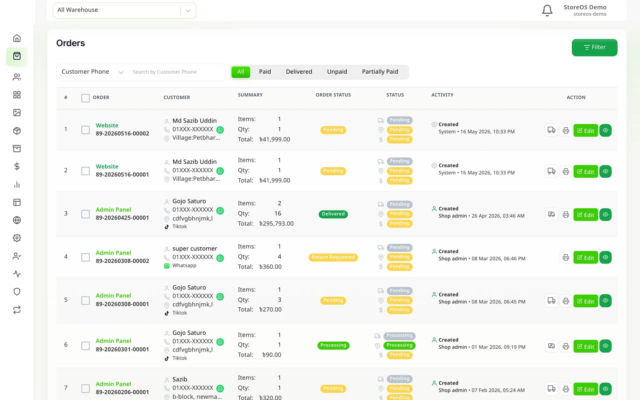Open the globe icon in sidebar
Image resolution: width=640 pixels, height=400 pixels.
click(17, 220)
